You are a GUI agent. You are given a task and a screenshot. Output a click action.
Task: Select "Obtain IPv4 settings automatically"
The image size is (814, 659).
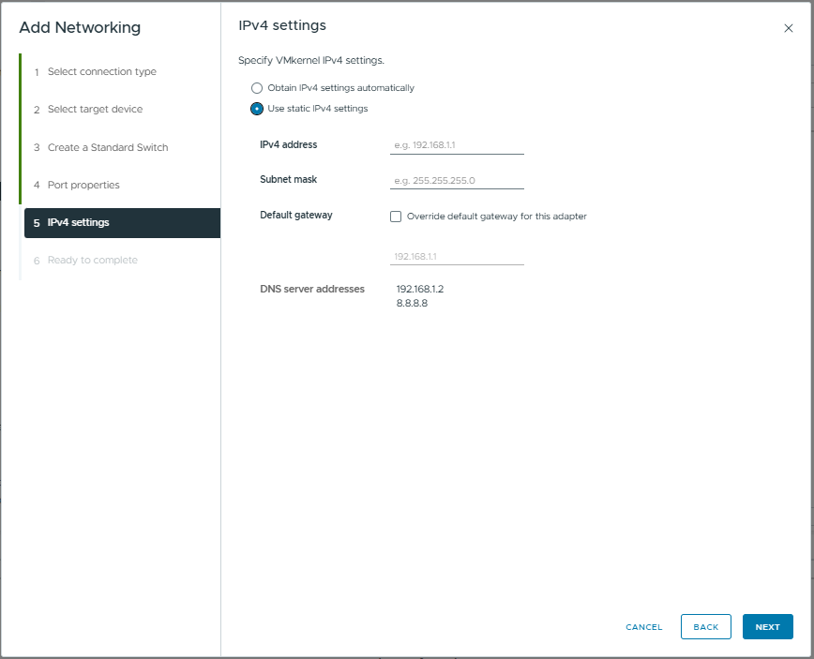[x=257, y=88]
